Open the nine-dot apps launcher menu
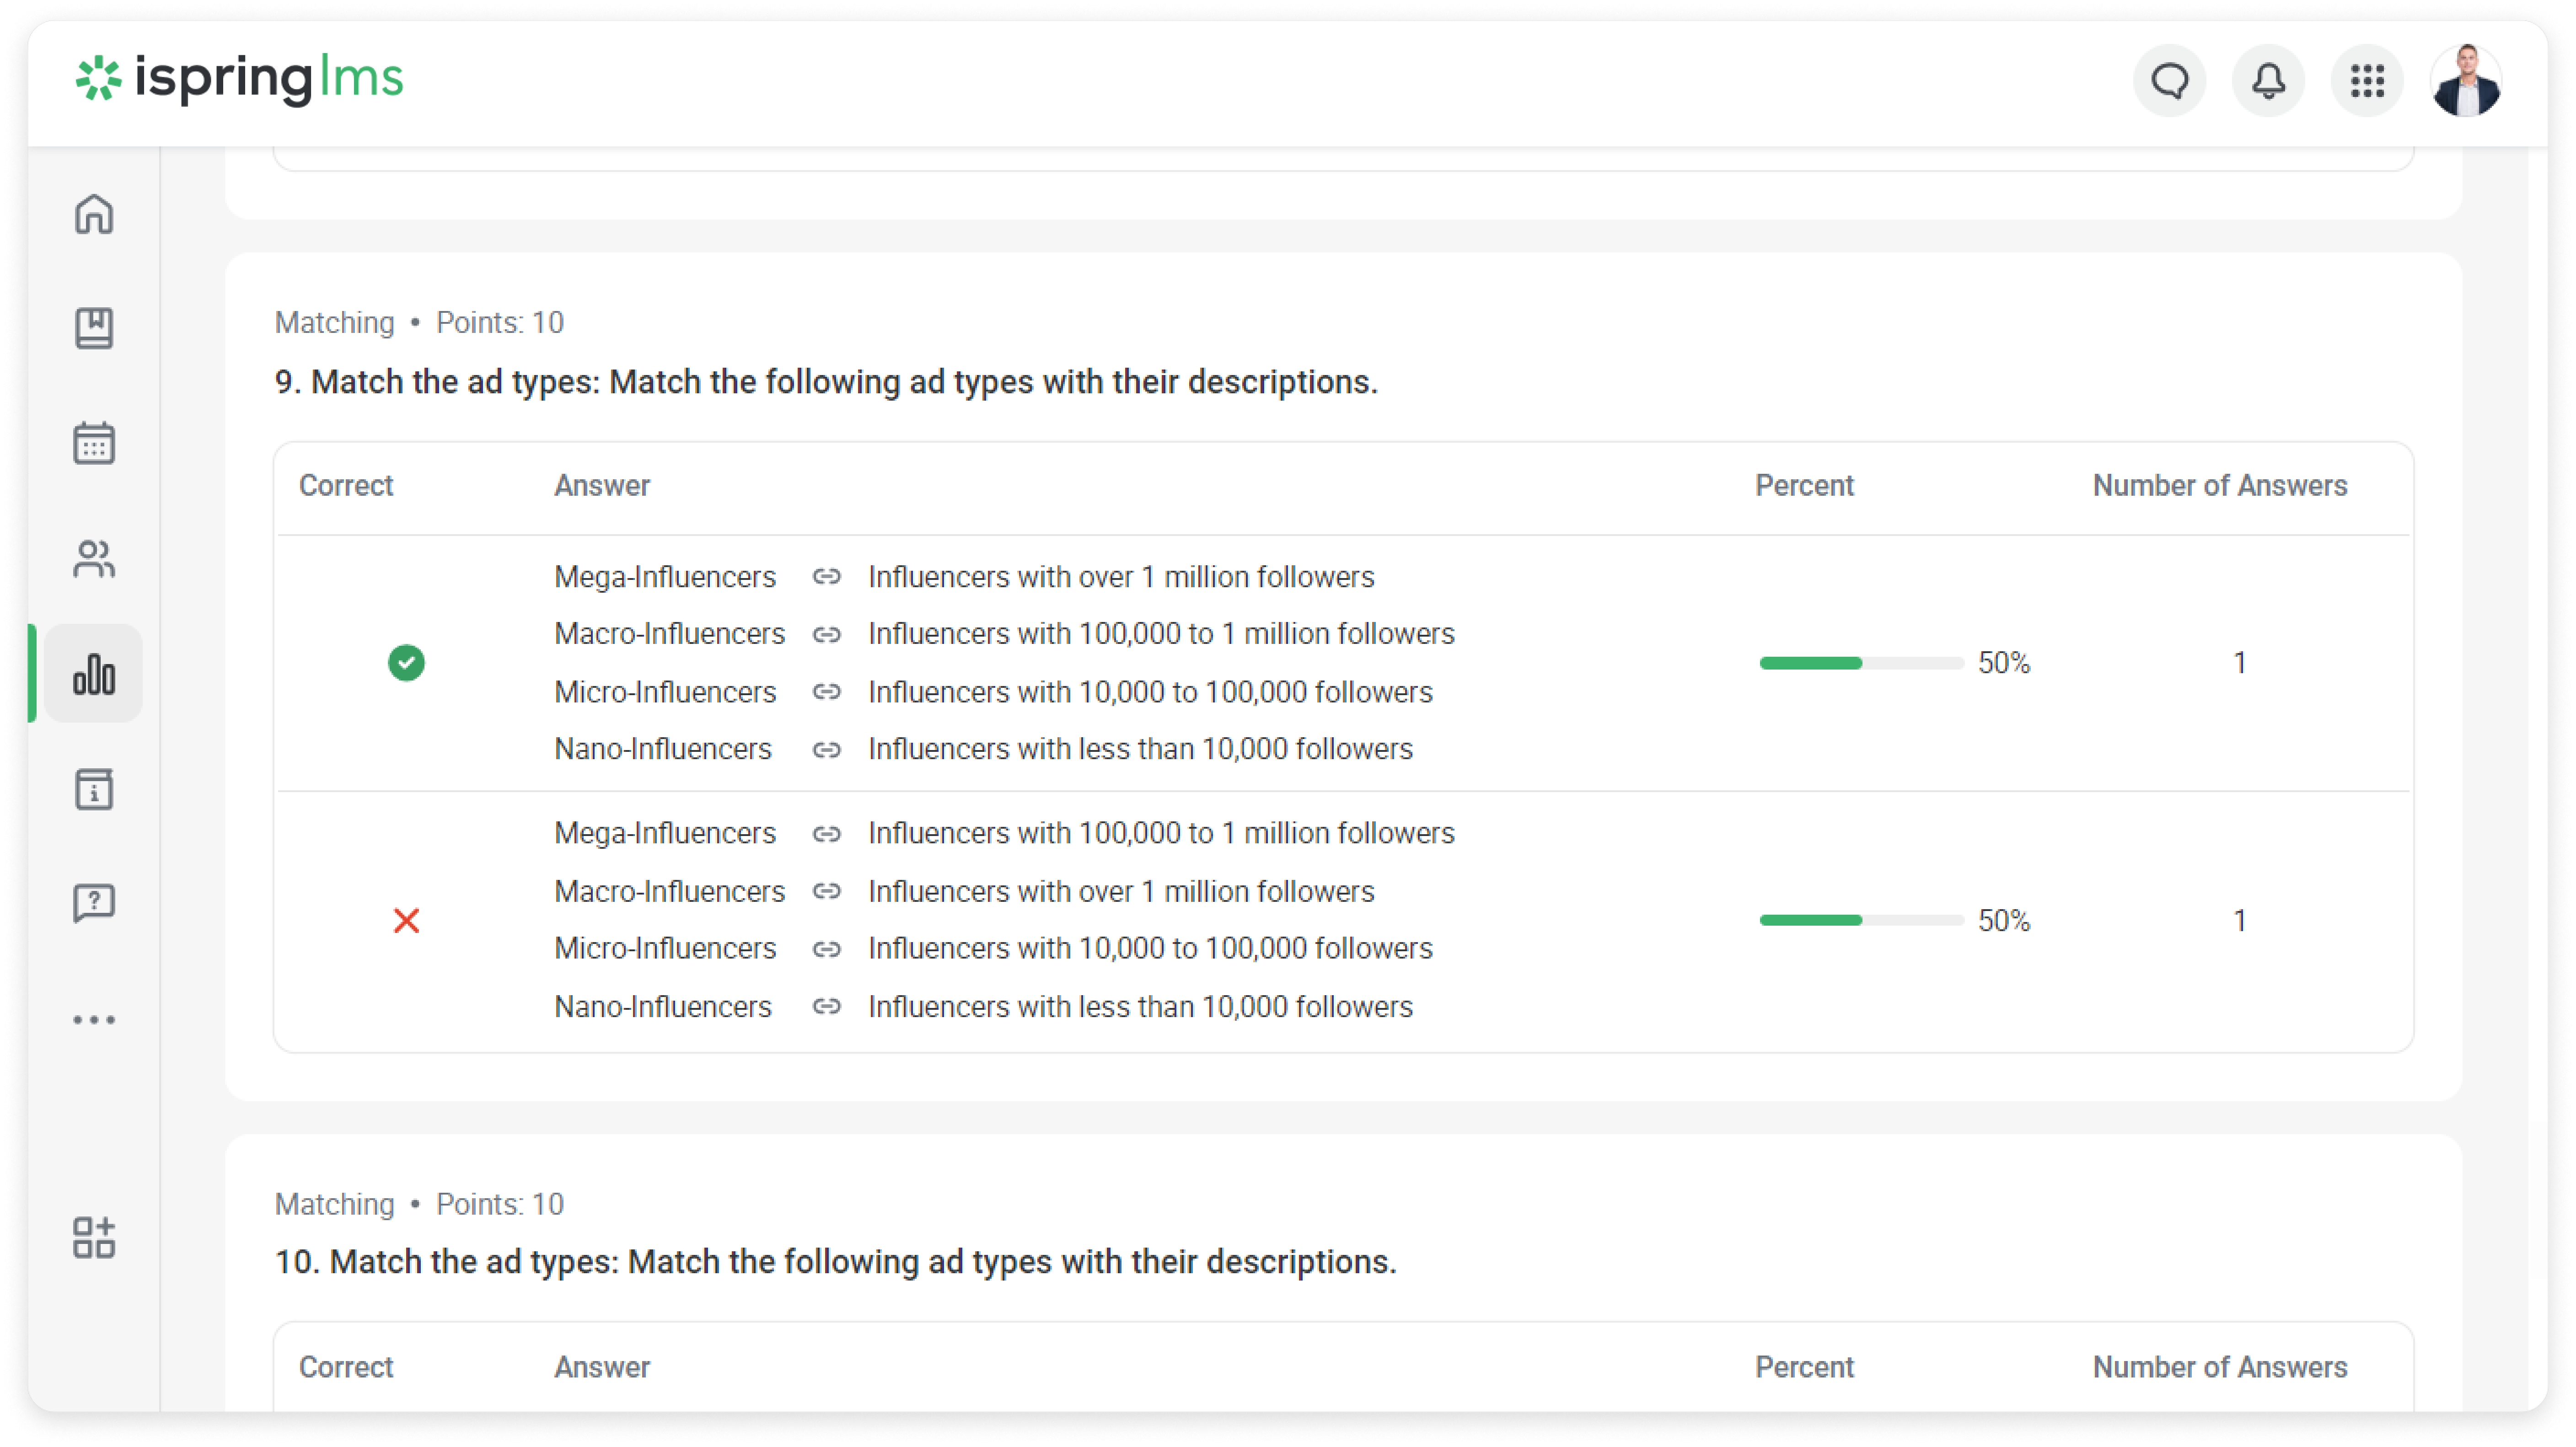This screenshot has width=2576, height=1447. click(2367, 81)
